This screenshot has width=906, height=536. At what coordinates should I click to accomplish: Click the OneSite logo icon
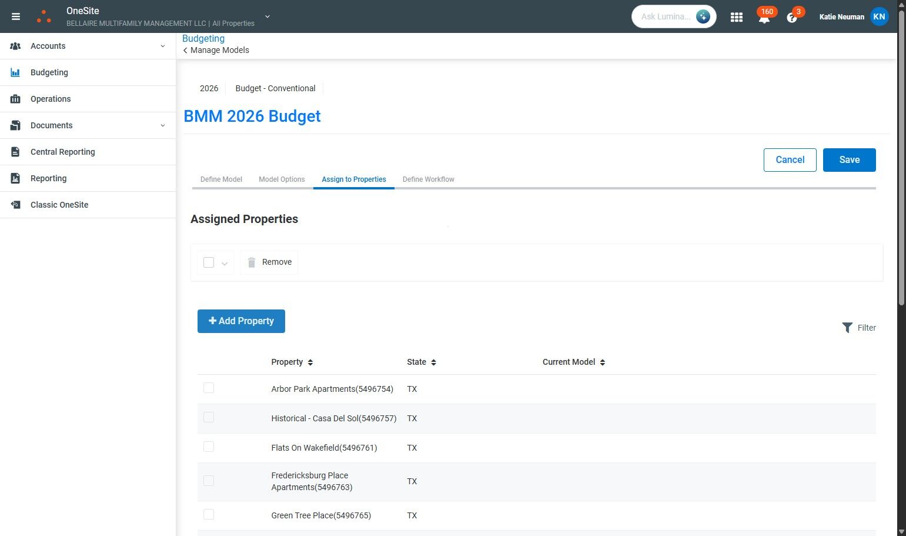[x=44, y=16]
